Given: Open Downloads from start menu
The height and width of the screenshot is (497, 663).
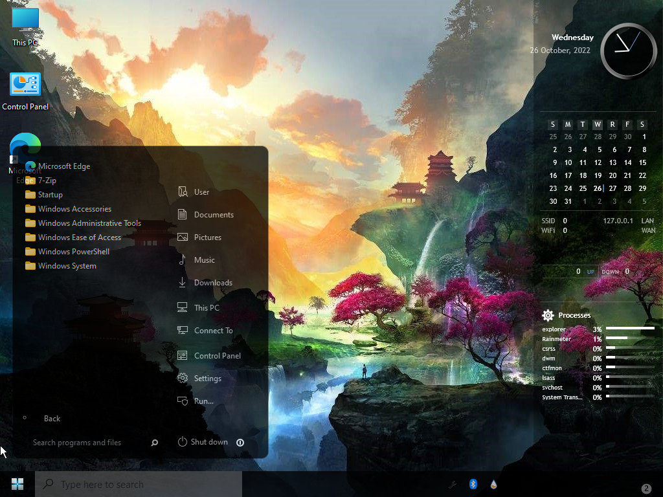Looking at the screenshot, I should point(205,283).
